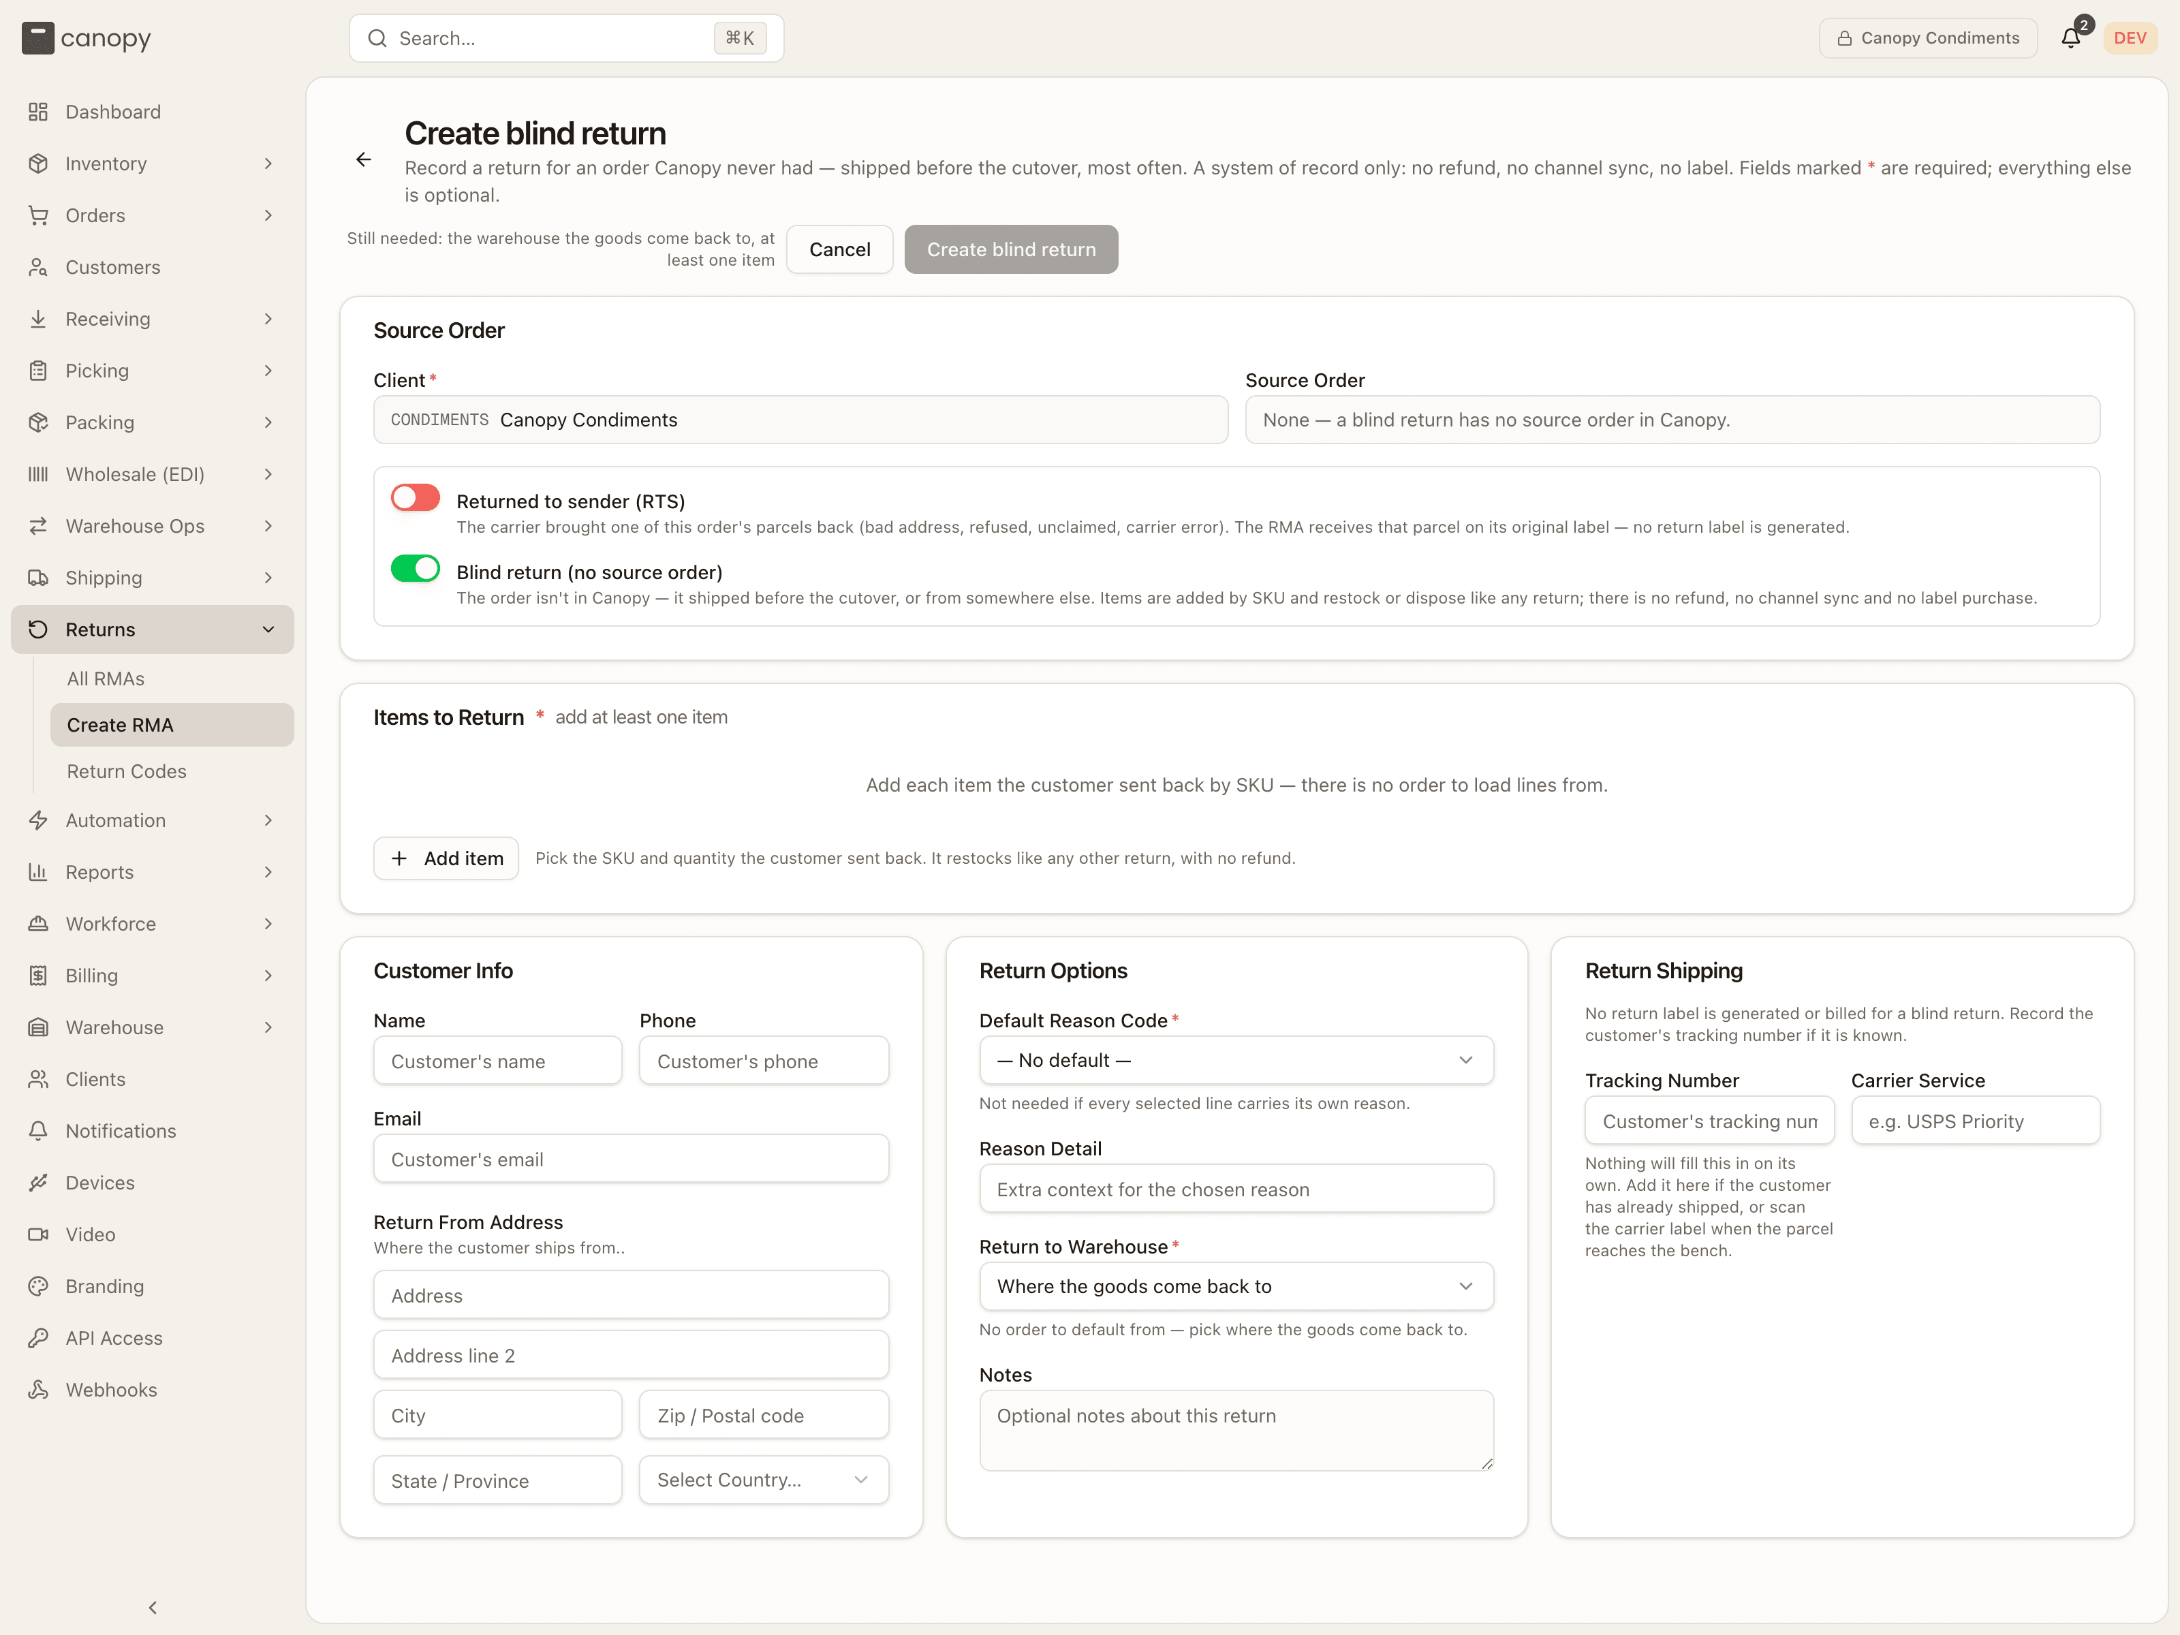Click the Branding palette icon
The width and height of the screenshot is (2180, 1635).
38,1286
